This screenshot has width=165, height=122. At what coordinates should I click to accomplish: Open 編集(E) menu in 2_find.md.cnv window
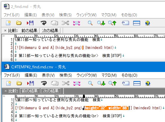point(31,75)
